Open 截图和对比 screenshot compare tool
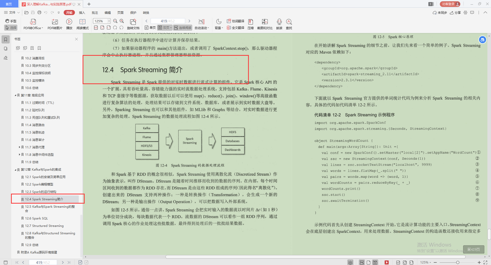Image resolution: width=491 pixels, height=265 pixels. pyautogui.click(x=265, y=24)
